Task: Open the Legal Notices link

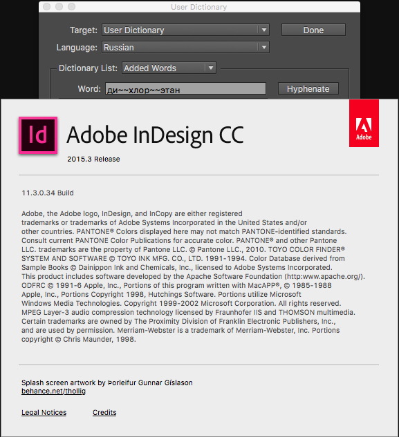Action: pyautogui.click(x=44, y=412)
